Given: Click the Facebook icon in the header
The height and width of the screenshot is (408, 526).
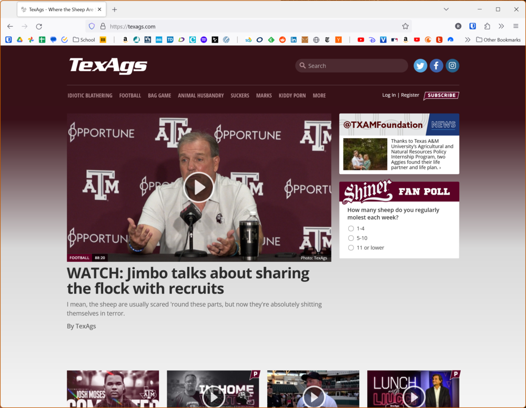Looking at the screenshot, I should click(436, 66).
